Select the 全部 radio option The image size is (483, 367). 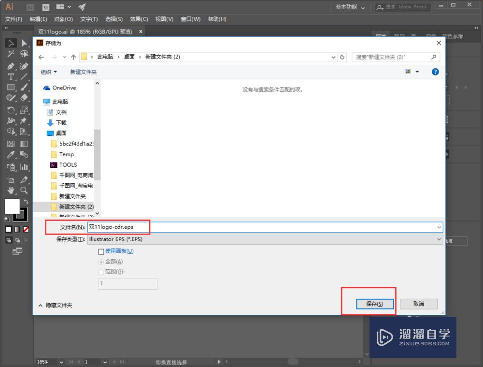pyautogui.click(x=101, y=262)
